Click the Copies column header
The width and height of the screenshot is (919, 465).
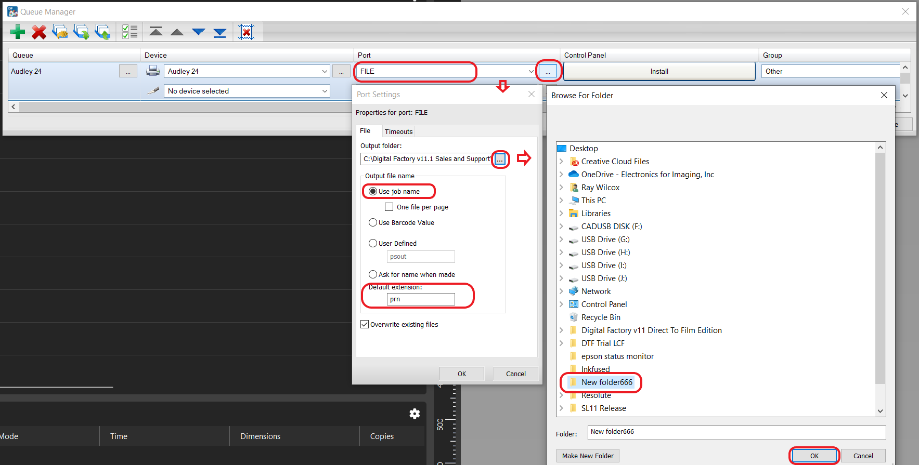(382, 436)
